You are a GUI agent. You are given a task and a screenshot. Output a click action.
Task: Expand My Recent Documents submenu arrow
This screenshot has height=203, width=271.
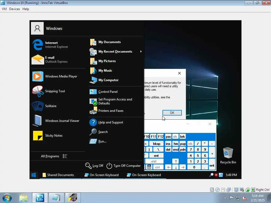(x=141, y=52)
